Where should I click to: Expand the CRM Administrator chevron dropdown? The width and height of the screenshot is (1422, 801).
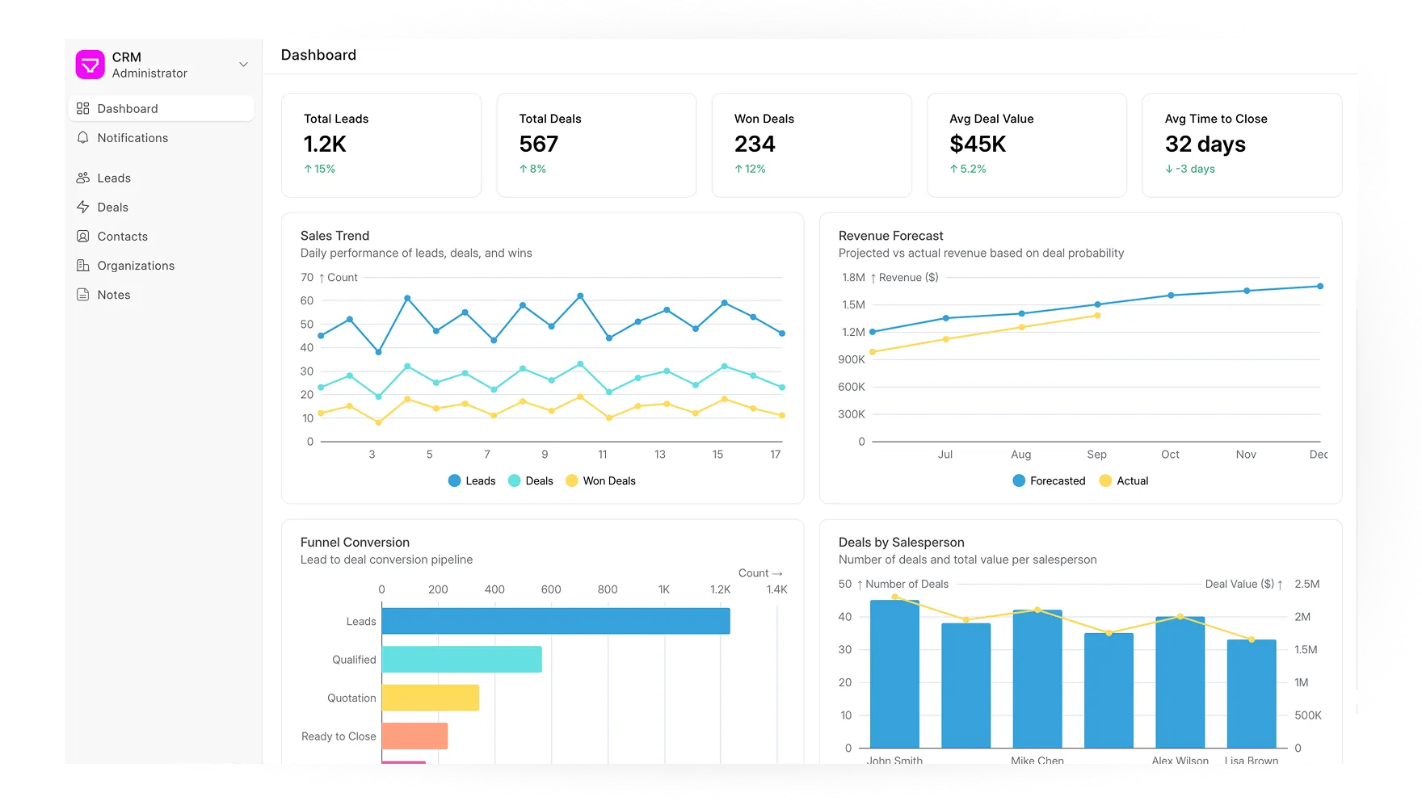[243, 65]
